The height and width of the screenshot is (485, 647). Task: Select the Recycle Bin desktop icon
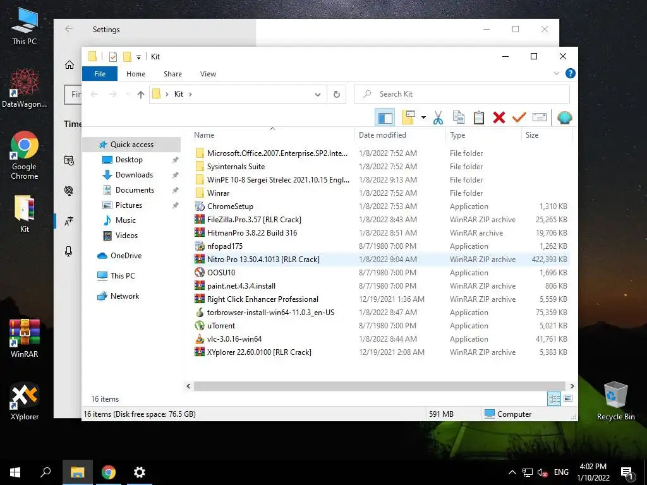tap(615, 401)
